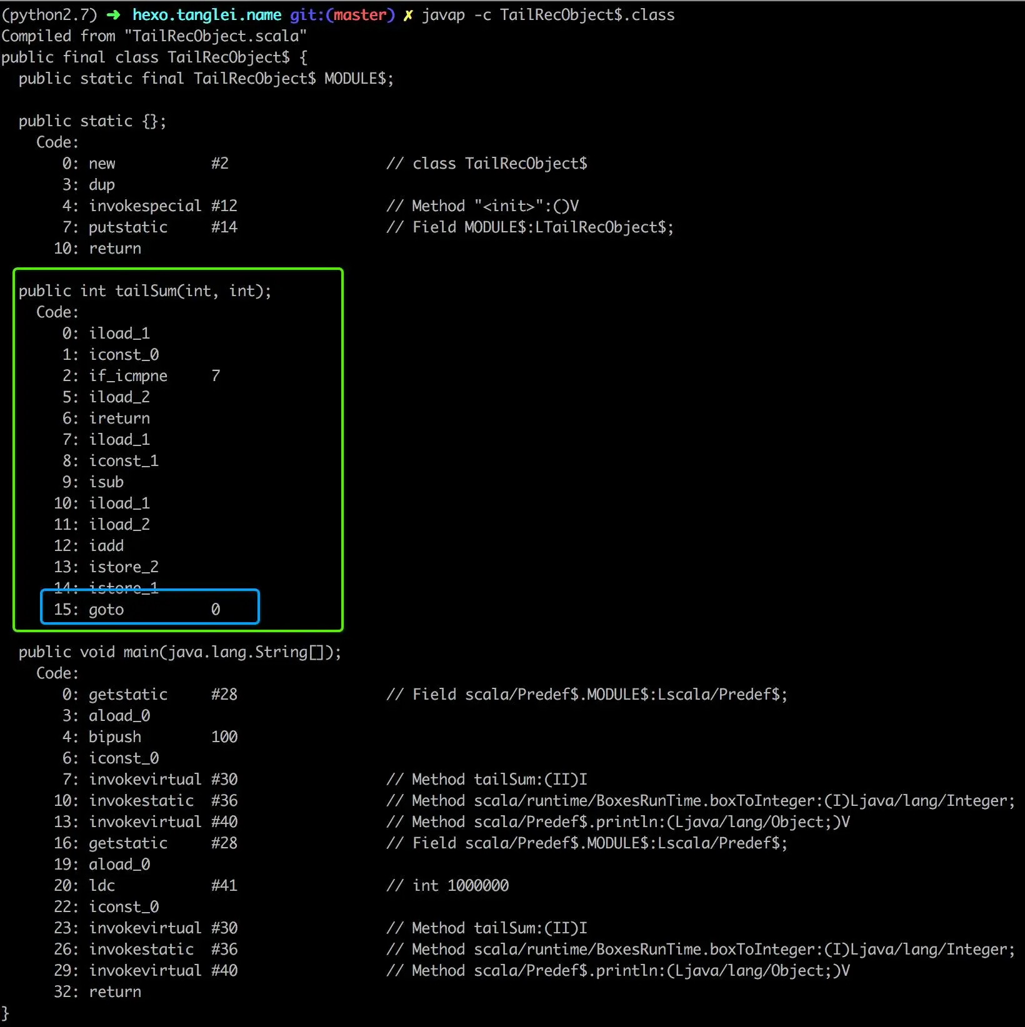Click the 'Compiled from "TailRecObject.scala"' line

154,36
